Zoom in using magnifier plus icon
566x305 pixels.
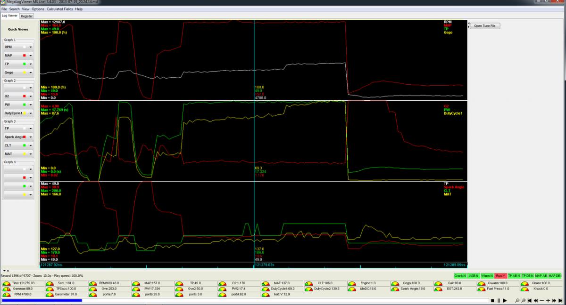[x=524, y=300]
